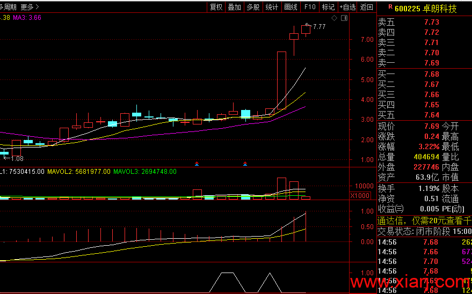The height and width of the screenshot is (294, 472).
Task: Click the second red-blue arrow marker under candles
Action: (x=245, y=164)
